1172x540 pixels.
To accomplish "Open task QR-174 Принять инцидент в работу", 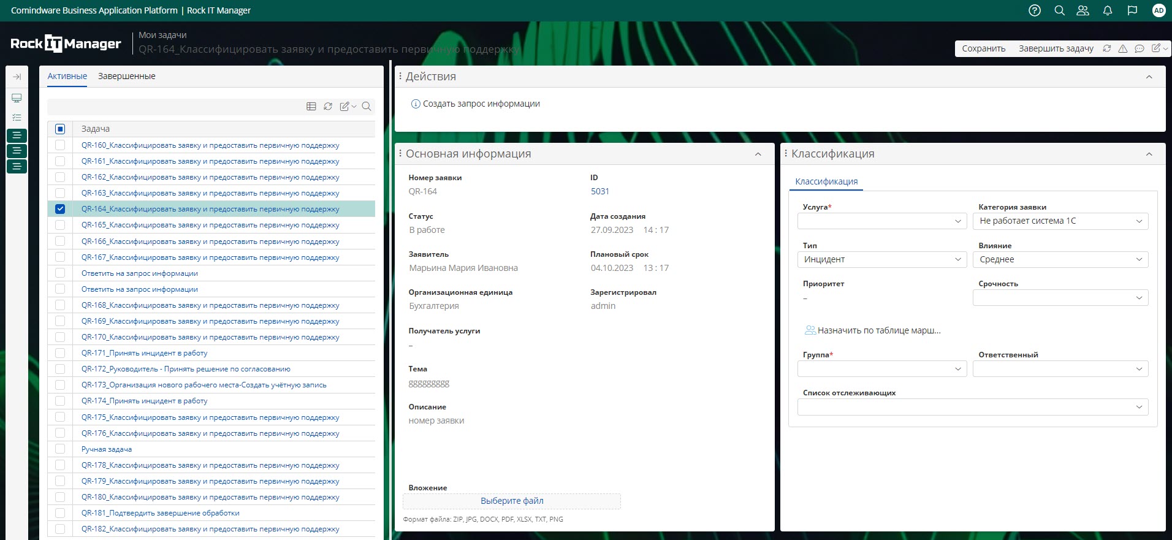I will point(145,401).
